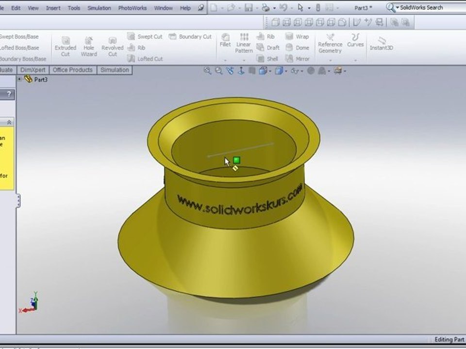Click the Save icon
466x349 pixels.
249,7
